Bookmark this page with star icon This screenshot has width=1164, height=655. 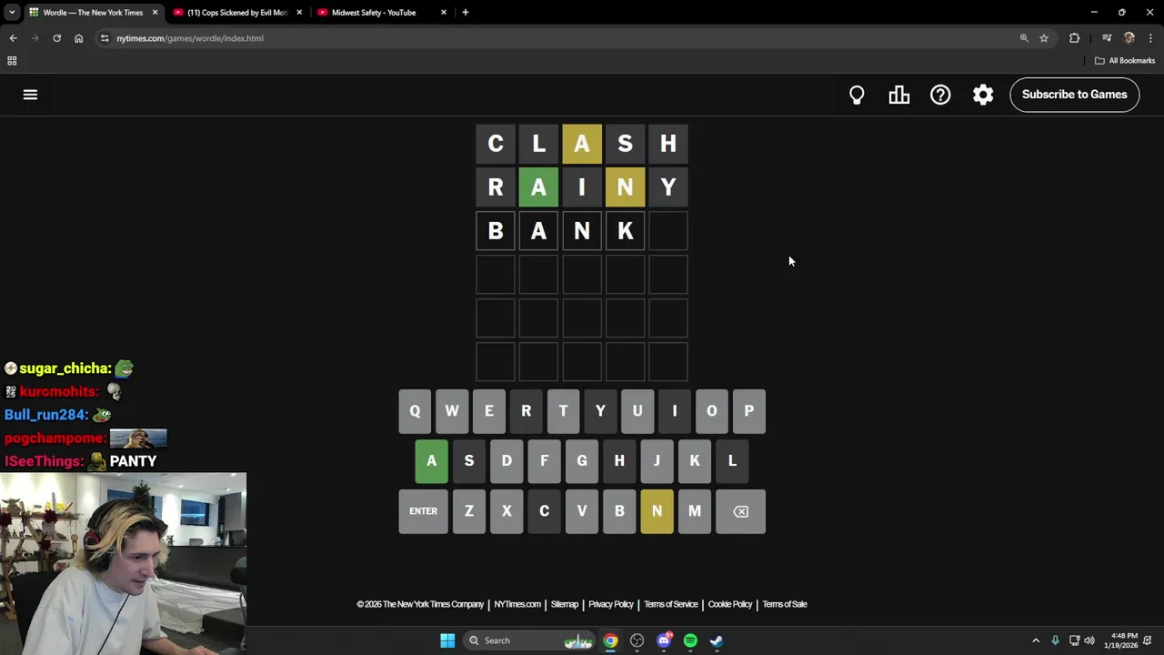click(1044, 38)
